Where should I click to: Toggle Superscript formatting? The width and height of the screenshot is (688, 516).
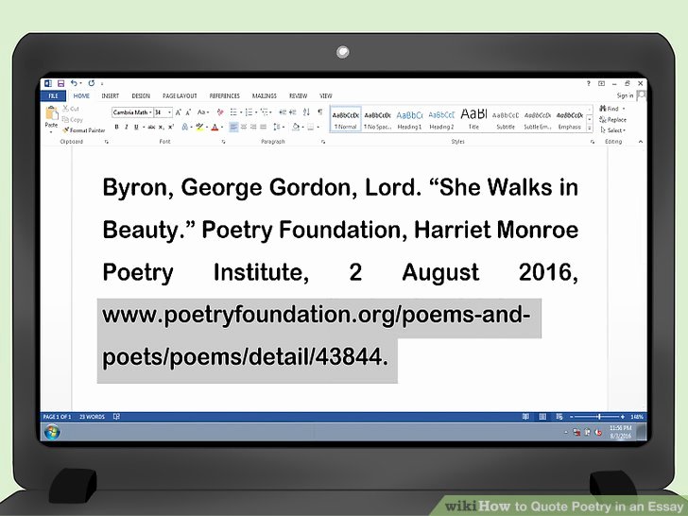(x=171, y=127)
